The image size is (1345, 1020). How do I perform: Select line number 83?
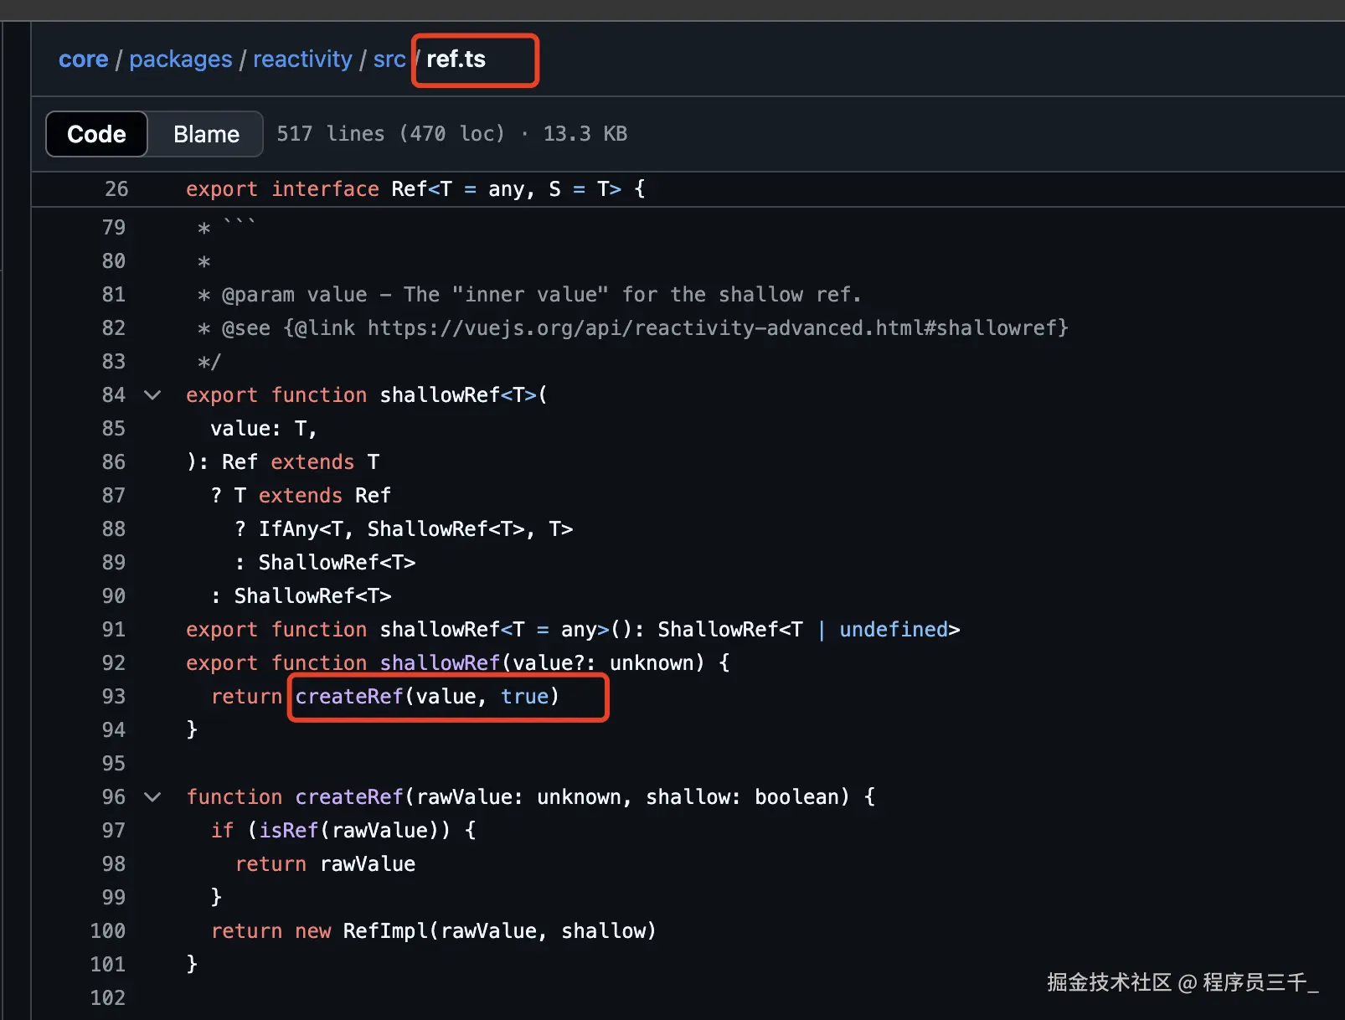coord(114,362)
